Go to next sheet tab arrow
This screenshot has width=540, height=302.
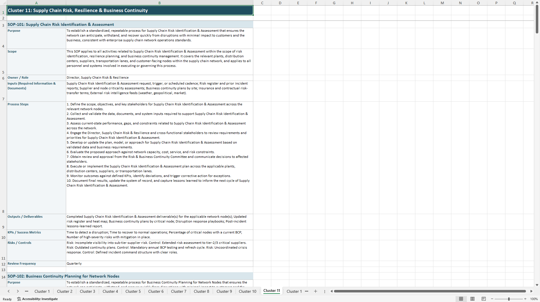tap(18, 291)
